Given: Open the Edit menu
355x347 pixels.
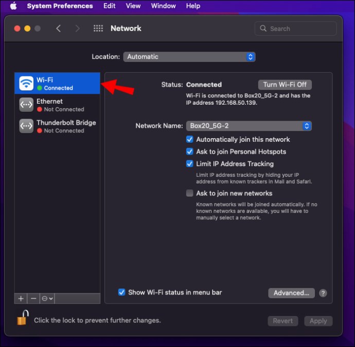Looking at the screenshot, I should tap(110, 6).
